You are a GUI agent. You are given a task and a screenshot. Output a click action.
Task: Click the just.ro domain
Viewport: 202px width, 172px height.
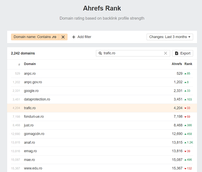(29, 125)
